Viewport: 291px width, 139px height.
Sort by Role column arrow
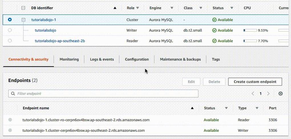(138, 8)
